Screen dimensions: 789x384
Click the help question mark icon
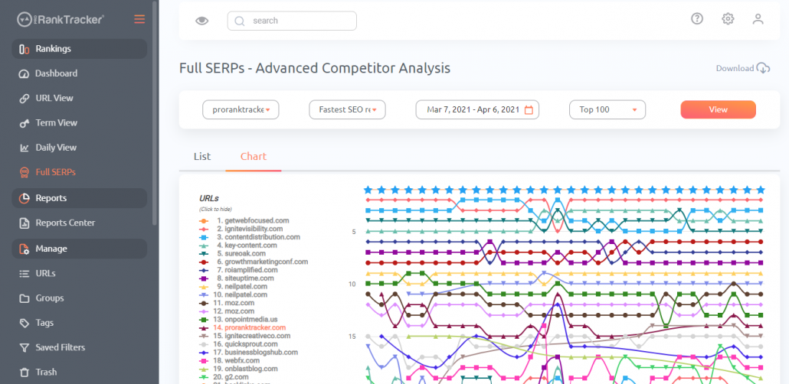pyautogui.click(x=697, y=19)
